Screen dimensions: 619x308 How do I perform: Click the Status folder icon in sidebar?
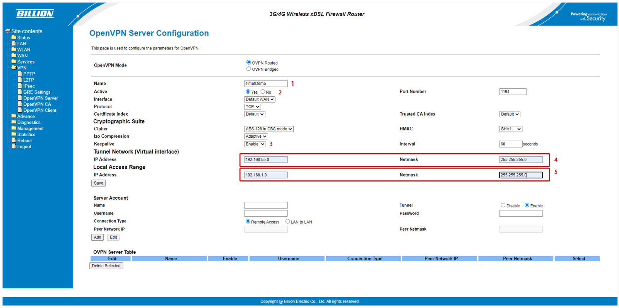[14, 38]
